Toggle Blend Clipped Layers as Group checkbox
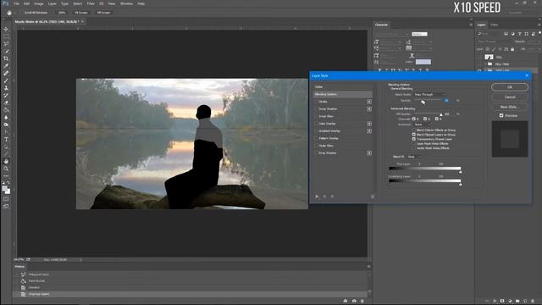Screen dimensions: 542x305 [x=414, y=135]
